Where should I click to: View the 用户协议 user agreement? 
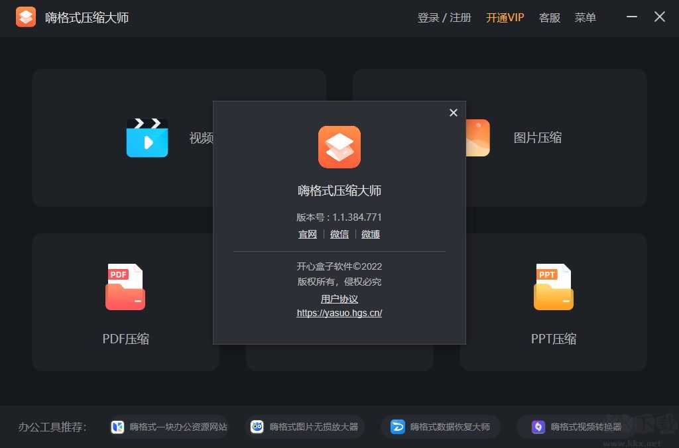pos(339,299)
